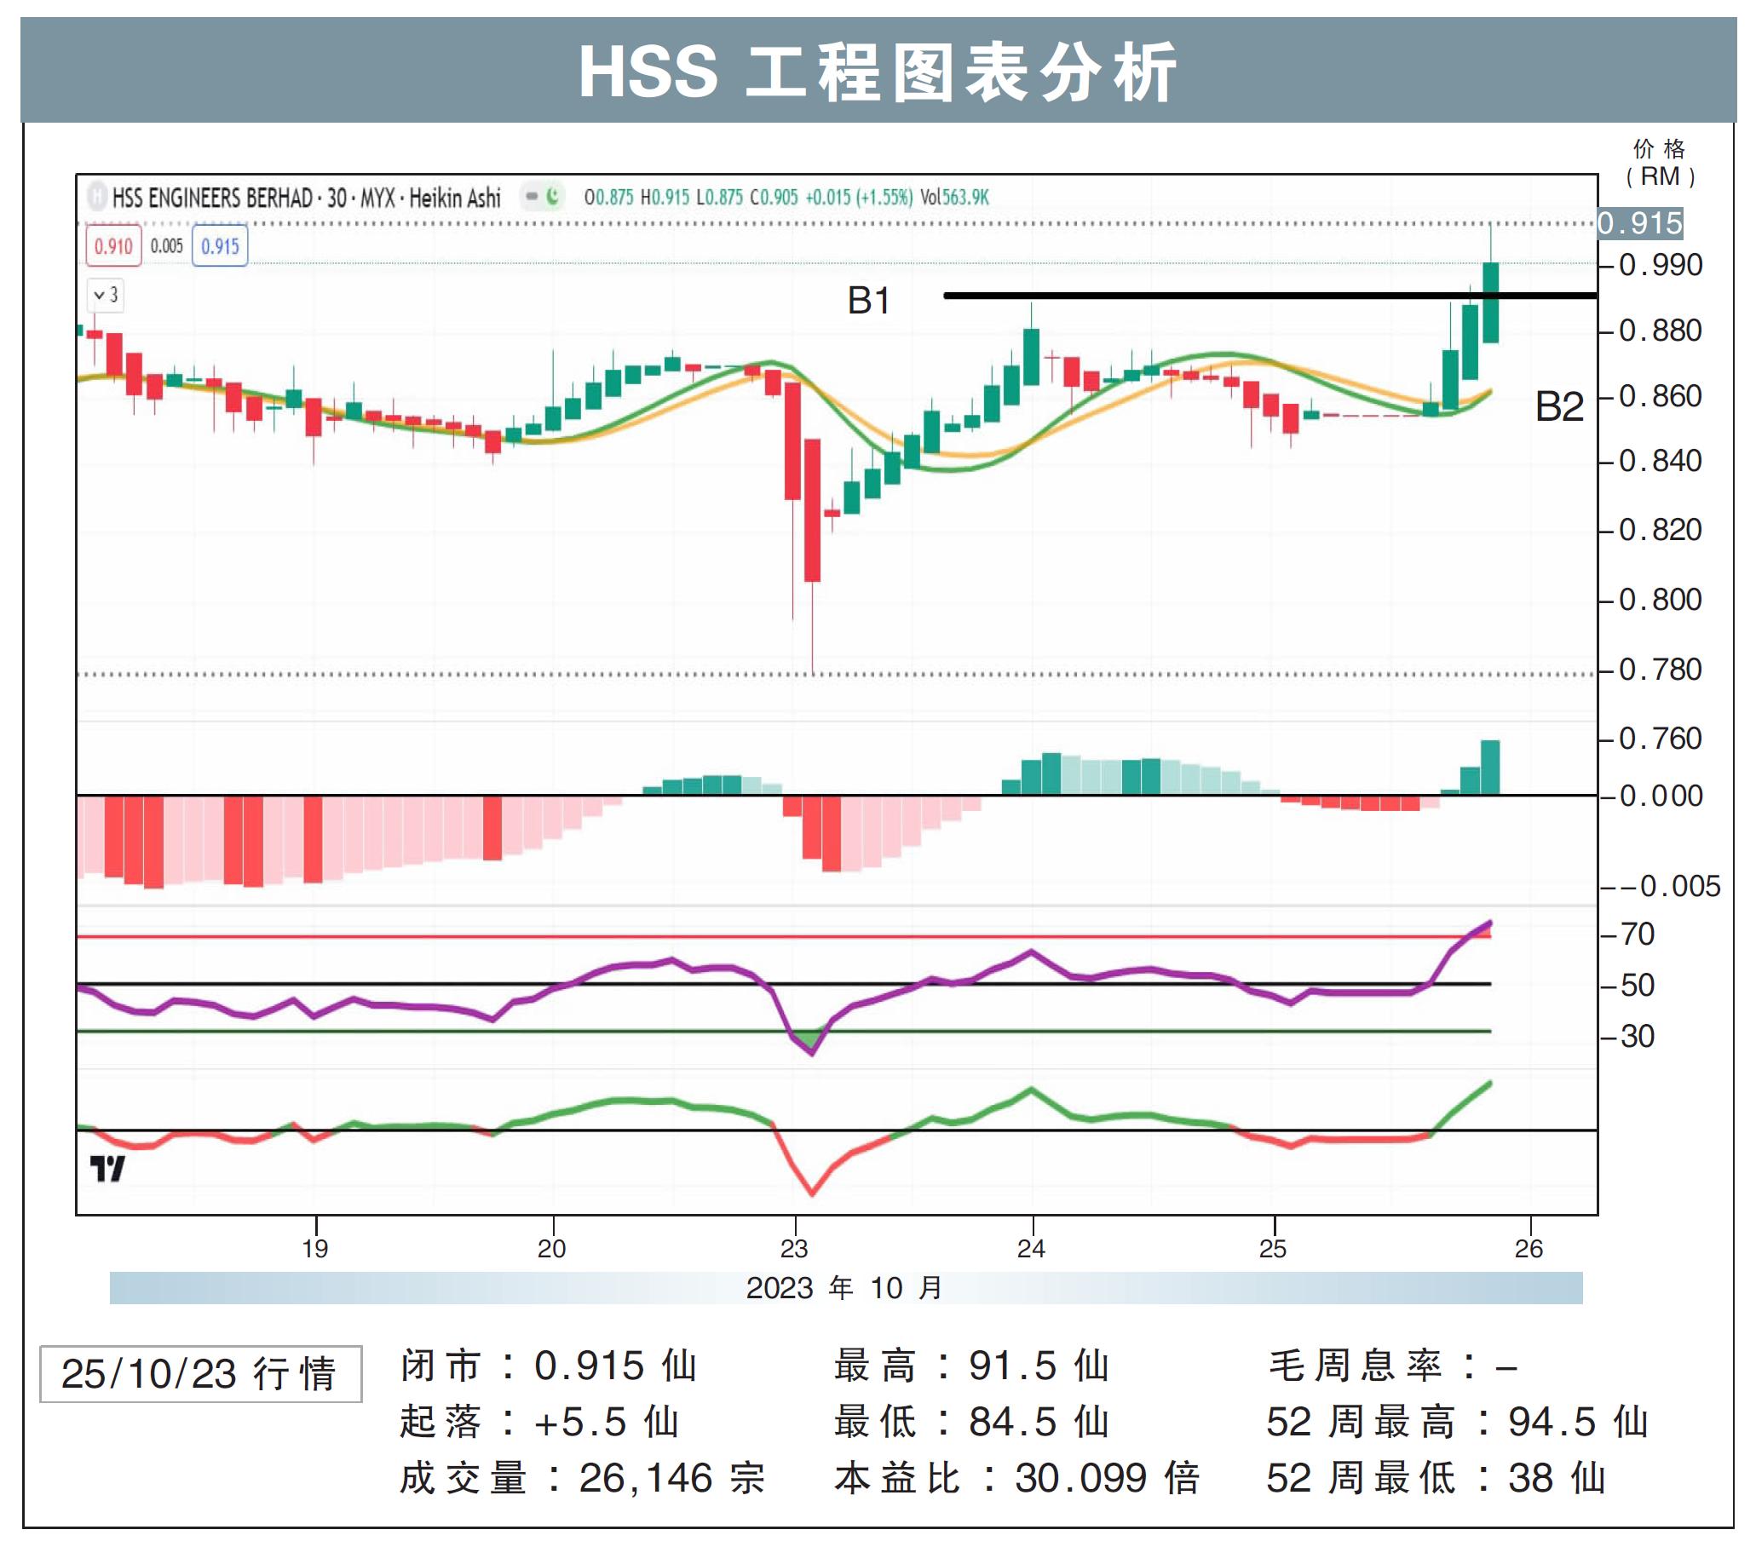Click the 0.820 price axis label
The image size is (1756, 1547).
click(x=1661, y=530)
